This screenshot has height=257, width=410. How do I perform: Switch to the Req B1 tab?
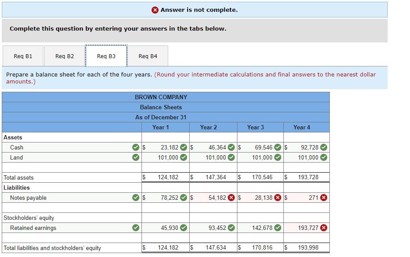[x=23, y=56]
